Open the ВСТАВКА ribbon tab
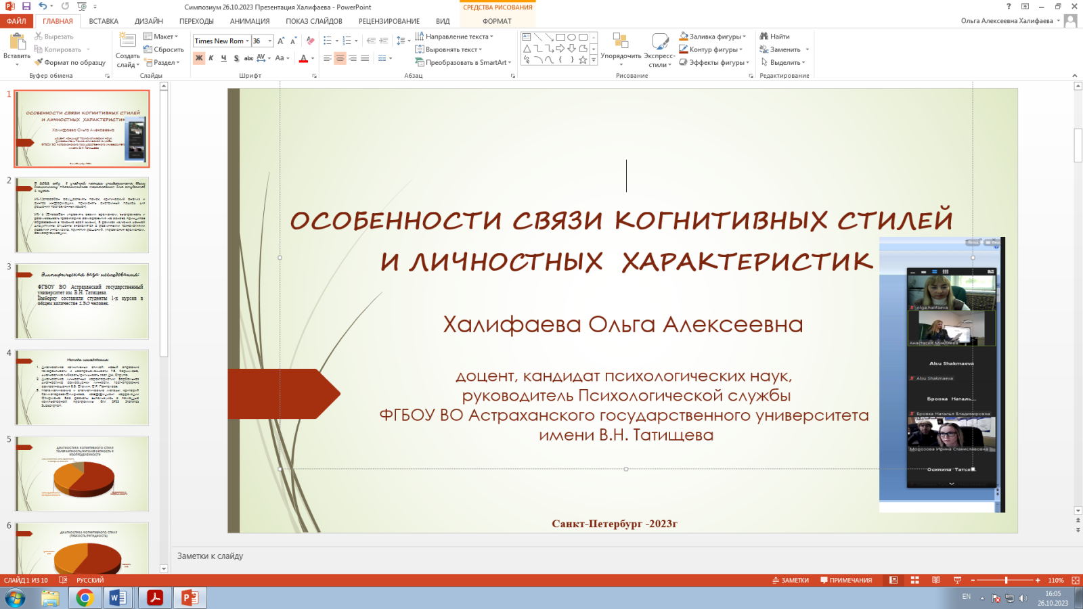This screenshot has width=1083, height=609. (104, 21)
